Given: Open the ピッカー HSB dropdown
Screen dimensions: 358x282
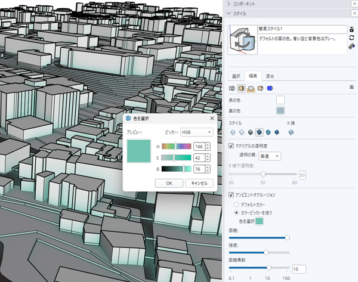Looking at the screenshot, I should point(197,132).
